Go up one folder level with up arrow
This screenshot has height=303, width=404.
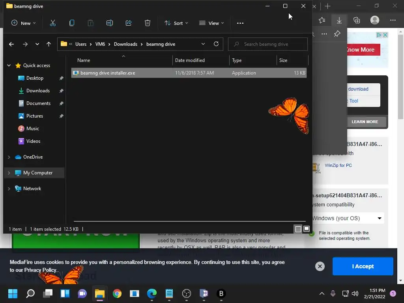click(x=49, y=44)
